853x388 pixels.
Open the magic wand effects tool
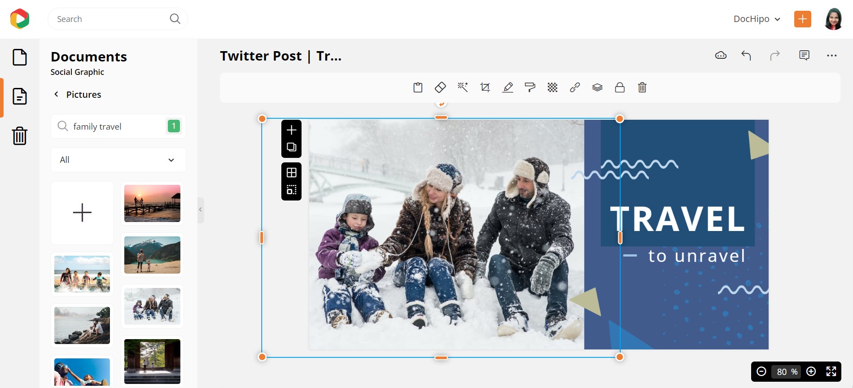[463, 87]
